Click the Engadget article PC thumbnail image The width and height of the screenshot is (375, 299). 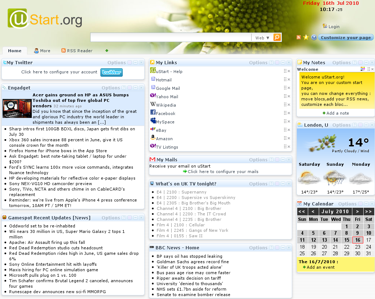(17, 108)
